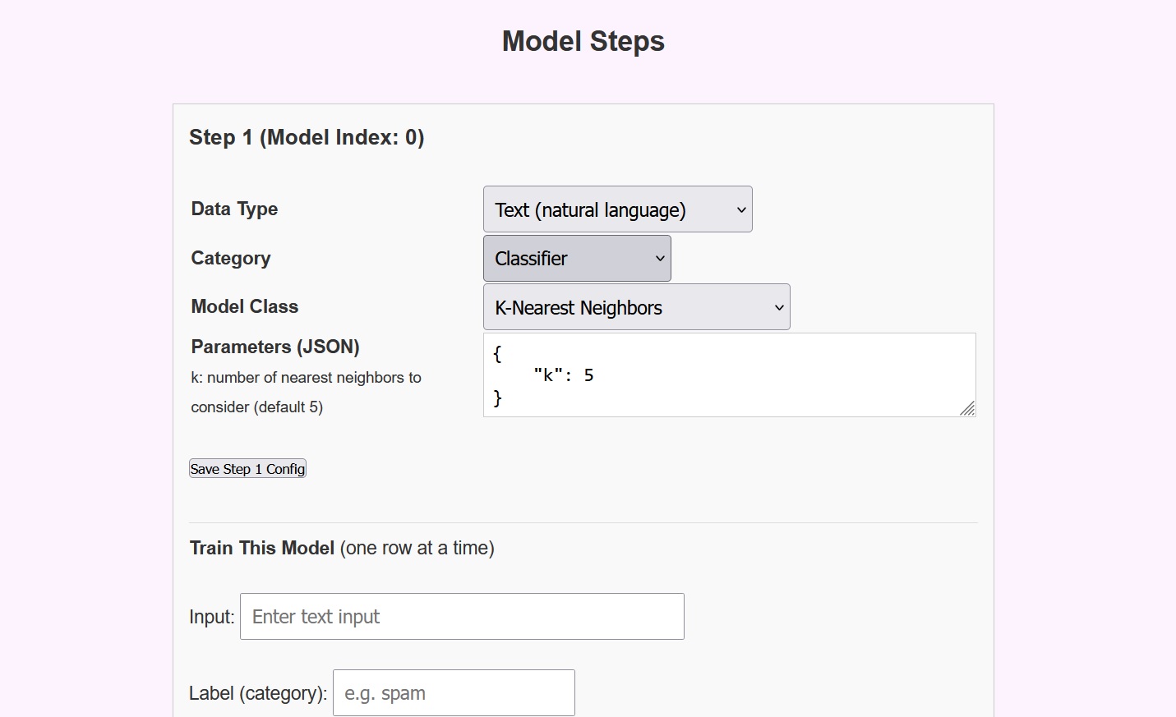Click the "Label (category):" label text
Image resolution: width=1176 pixels, height=717 pixels.
[258, 693]
